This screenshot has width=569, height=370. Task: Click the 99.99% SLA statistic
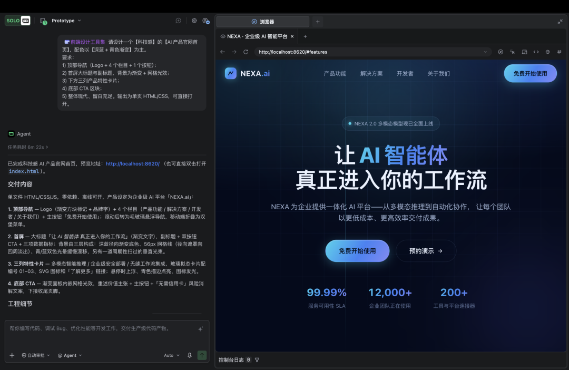pyautogui.click(x=327, y=298)
